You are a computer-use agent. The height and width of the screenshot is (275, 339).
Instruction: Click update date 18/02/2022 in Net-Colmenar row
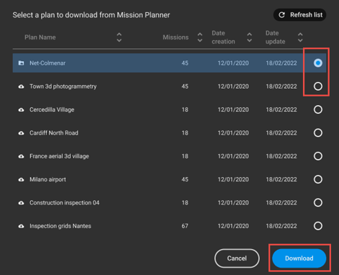tap(281, 63)
